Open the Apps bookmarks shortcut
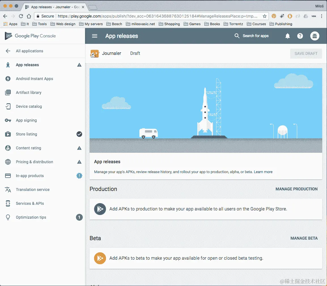 tap(10, 24)
